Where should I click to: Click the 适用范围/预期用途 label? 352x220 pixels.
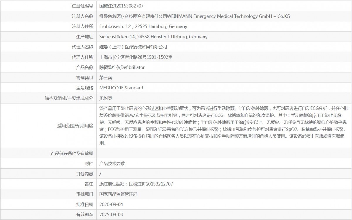click(75, 126)
